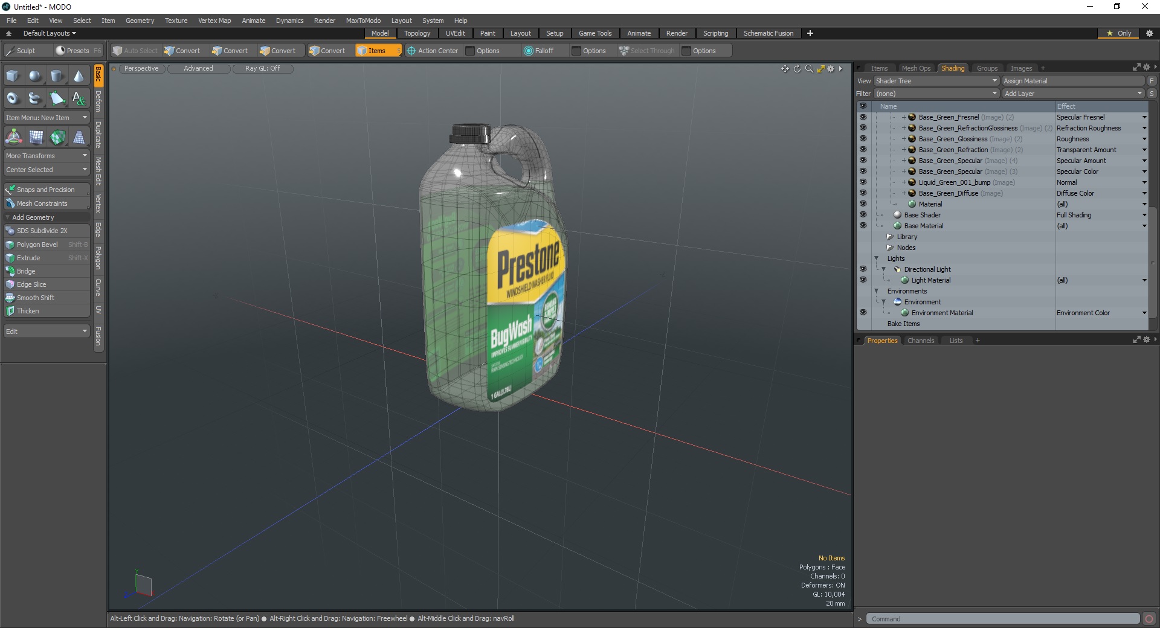Viewport: 1160px width, 628px height.
Task: Click the Assign Material button
Action: [x=1073, y=81]
